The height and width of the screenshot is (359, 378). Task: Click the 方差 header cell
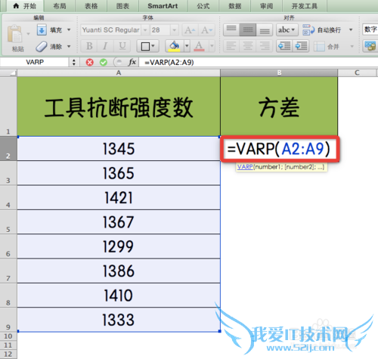(x=279, y=107)
